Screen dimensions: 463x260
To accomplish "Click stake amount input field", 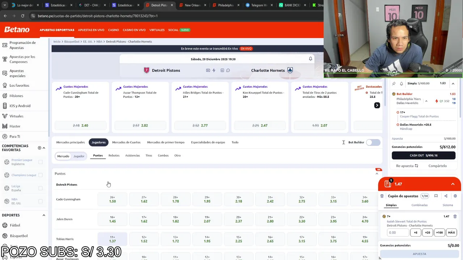I will 398,233.
